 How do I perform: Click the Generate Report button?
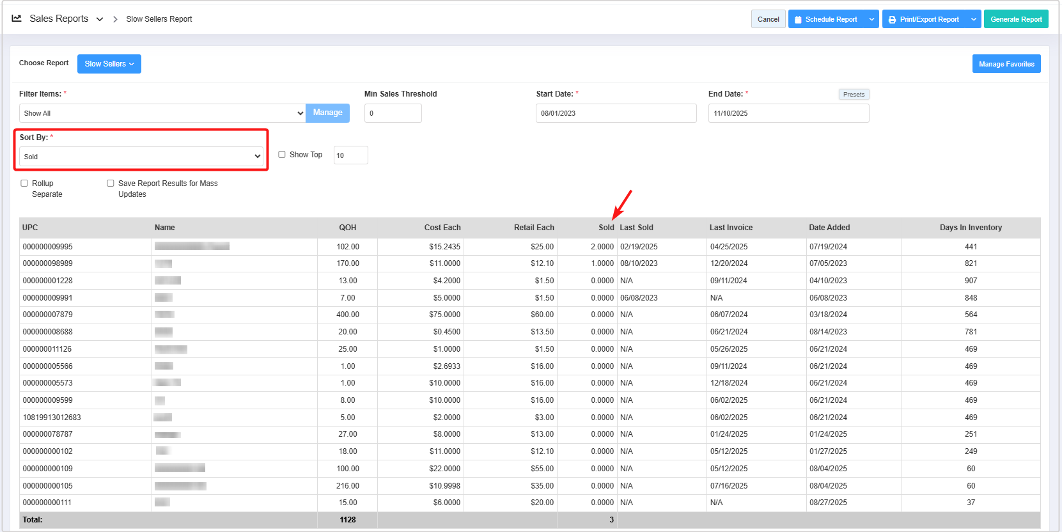tap(1015, 19)
